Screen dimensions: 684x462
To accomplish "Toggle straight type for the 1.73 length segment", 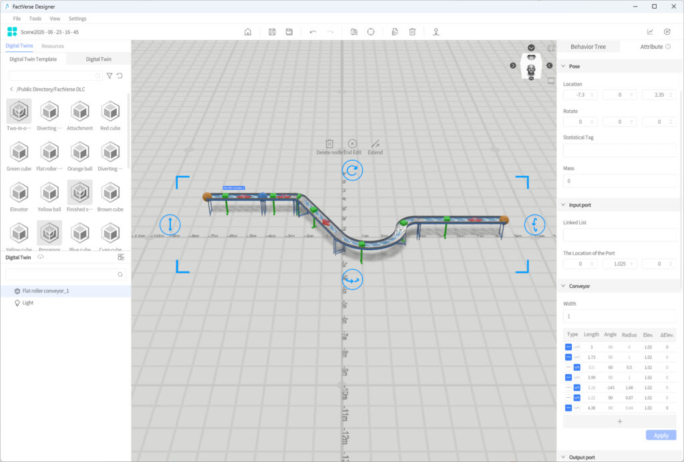I will point(568,357).
